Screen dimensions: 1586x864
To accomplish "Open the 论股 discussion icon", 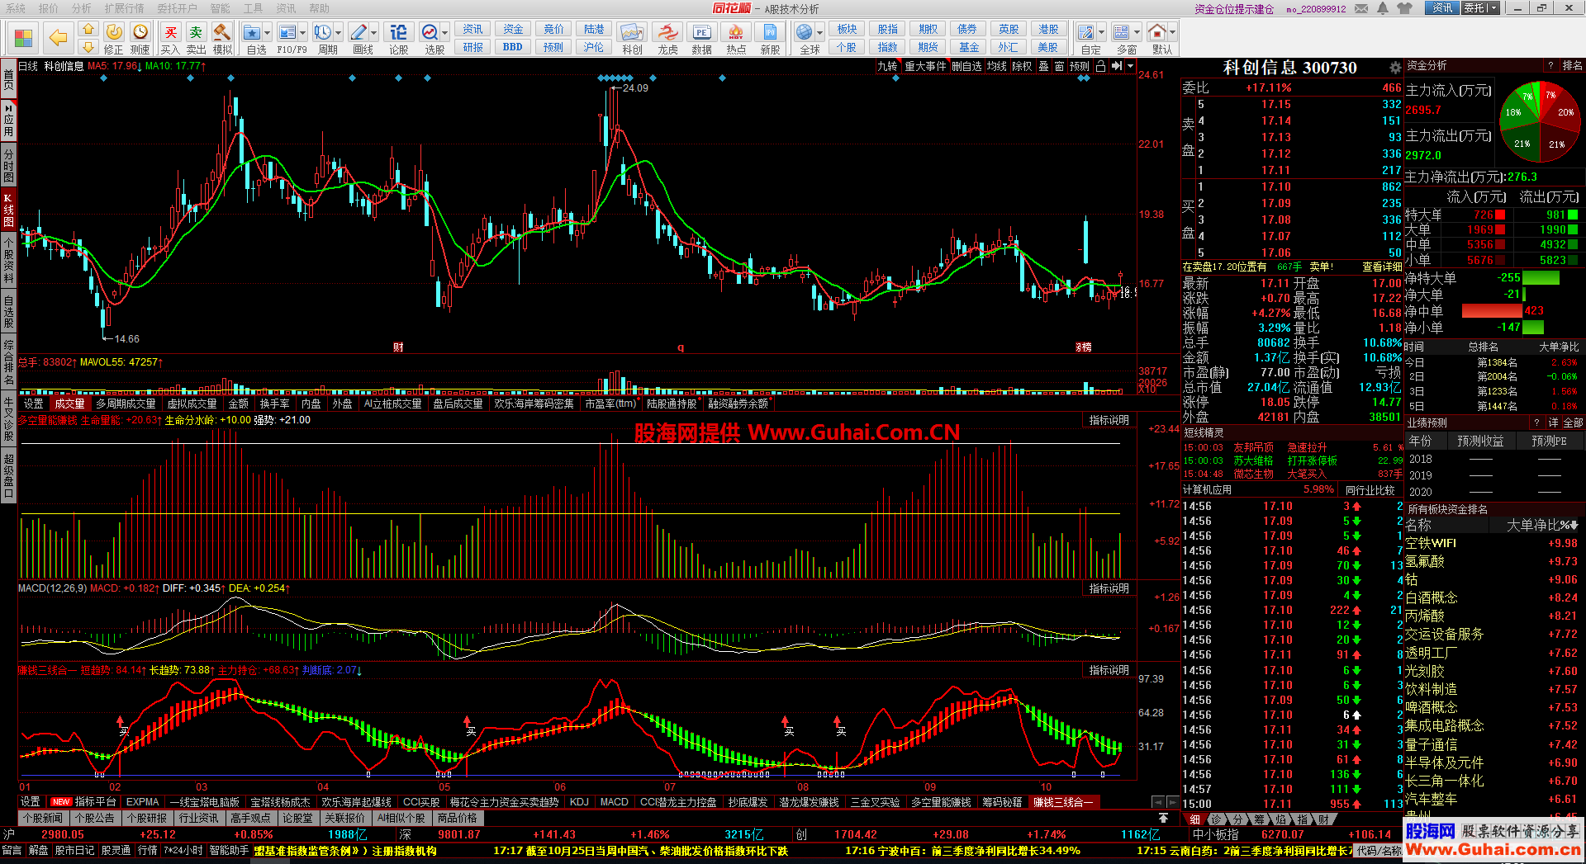I will 398,32.
